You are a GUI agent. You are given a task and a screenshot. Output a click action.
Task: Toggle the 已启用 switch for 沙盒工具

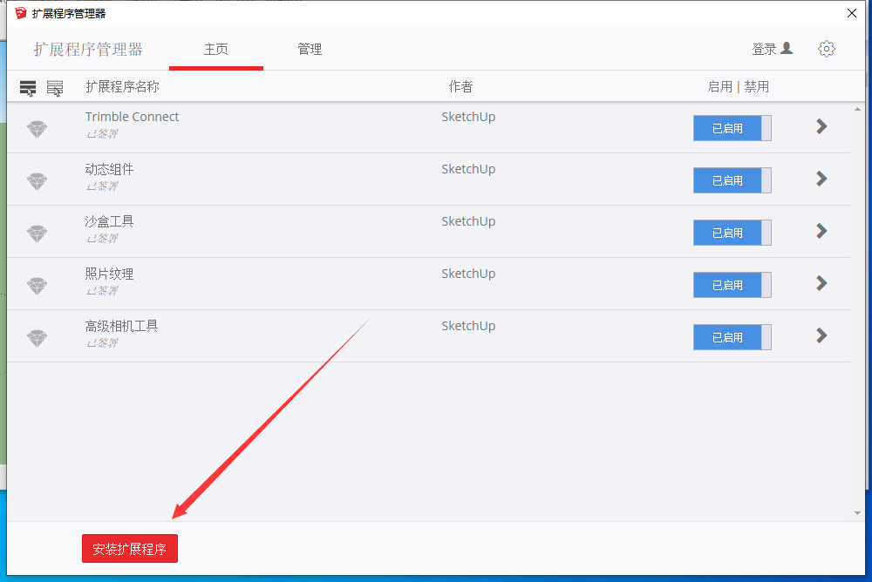732,233
